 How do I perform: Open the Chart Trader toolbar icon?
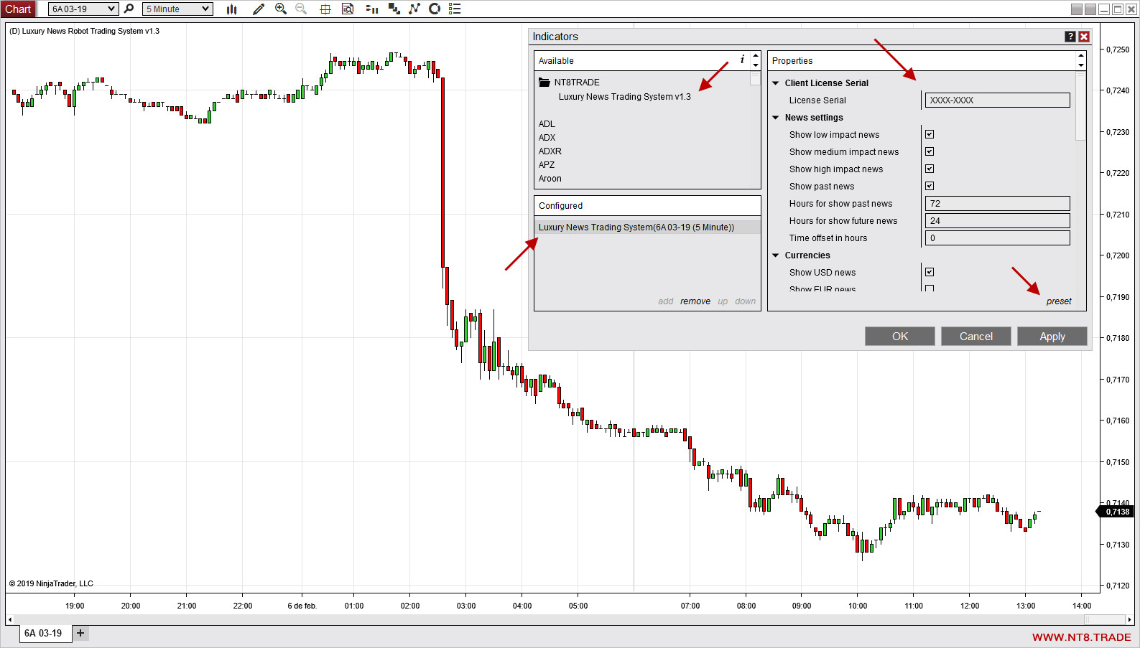tap(371, 9)
